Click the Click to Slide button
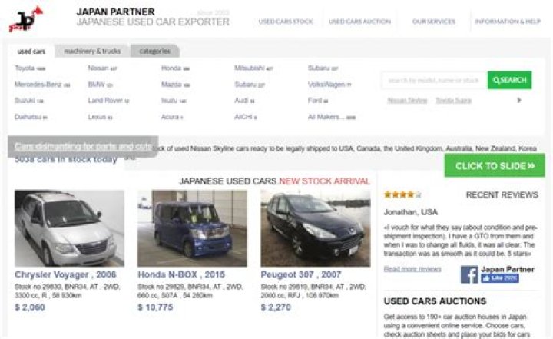Viewport: 553px width, 339px height. 495,165
